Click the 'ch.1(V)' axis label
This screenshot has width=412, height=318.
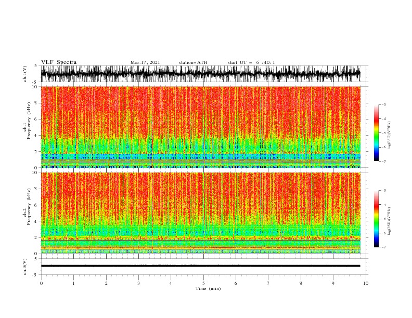25,74
